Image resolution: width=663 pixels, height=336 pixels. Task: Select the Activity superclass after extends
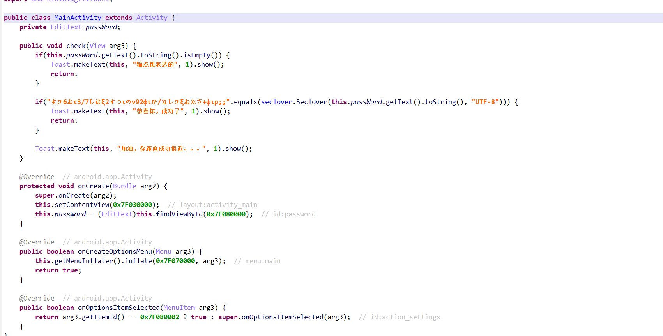(x=152, y=18)
